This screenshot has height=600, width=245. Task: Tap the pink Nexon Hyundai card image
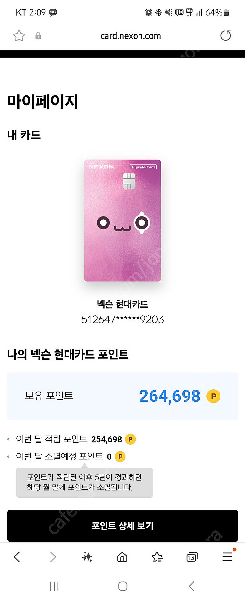122,221
